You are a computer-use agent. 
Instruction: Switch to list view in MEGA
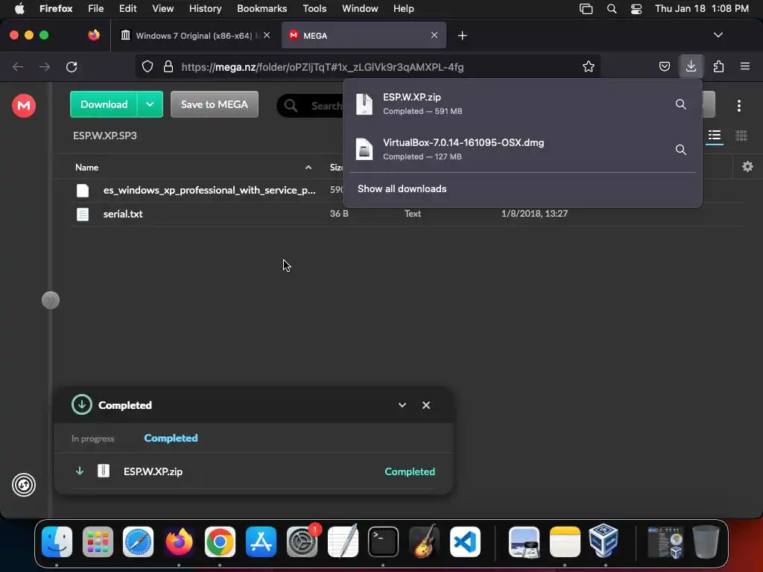click(714, 136)
